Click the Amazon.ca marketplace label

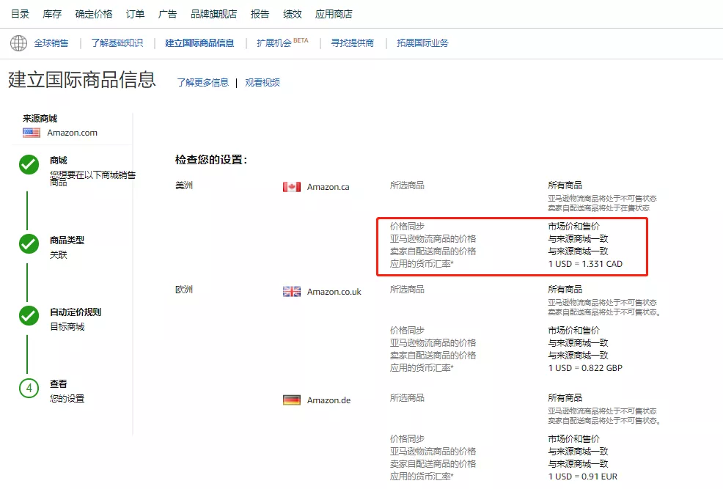328,187
